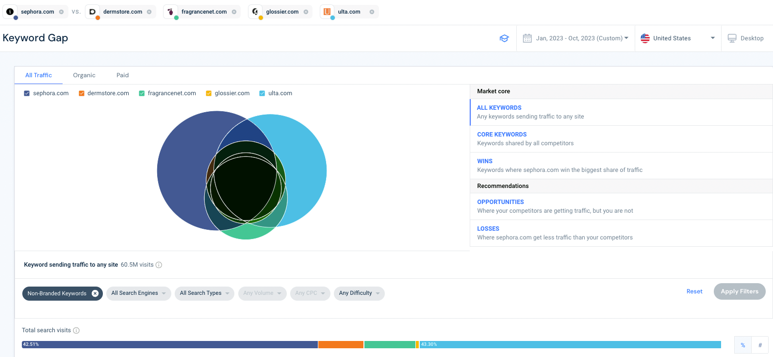The image size is (773, 357).
Task: Remove fragrancenet.com from the comparison bar
Action: pos(234,12)
